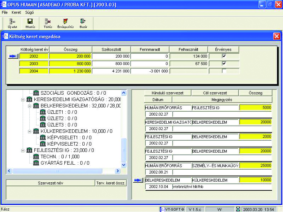The image size is (283, 212).
Task: Click the 2004 year cell
Action: 34,71
